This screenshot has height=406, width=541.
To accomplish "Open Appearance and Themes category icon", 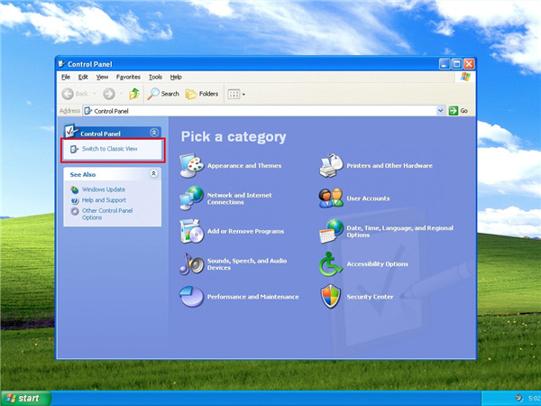I will tap(192, 166).
